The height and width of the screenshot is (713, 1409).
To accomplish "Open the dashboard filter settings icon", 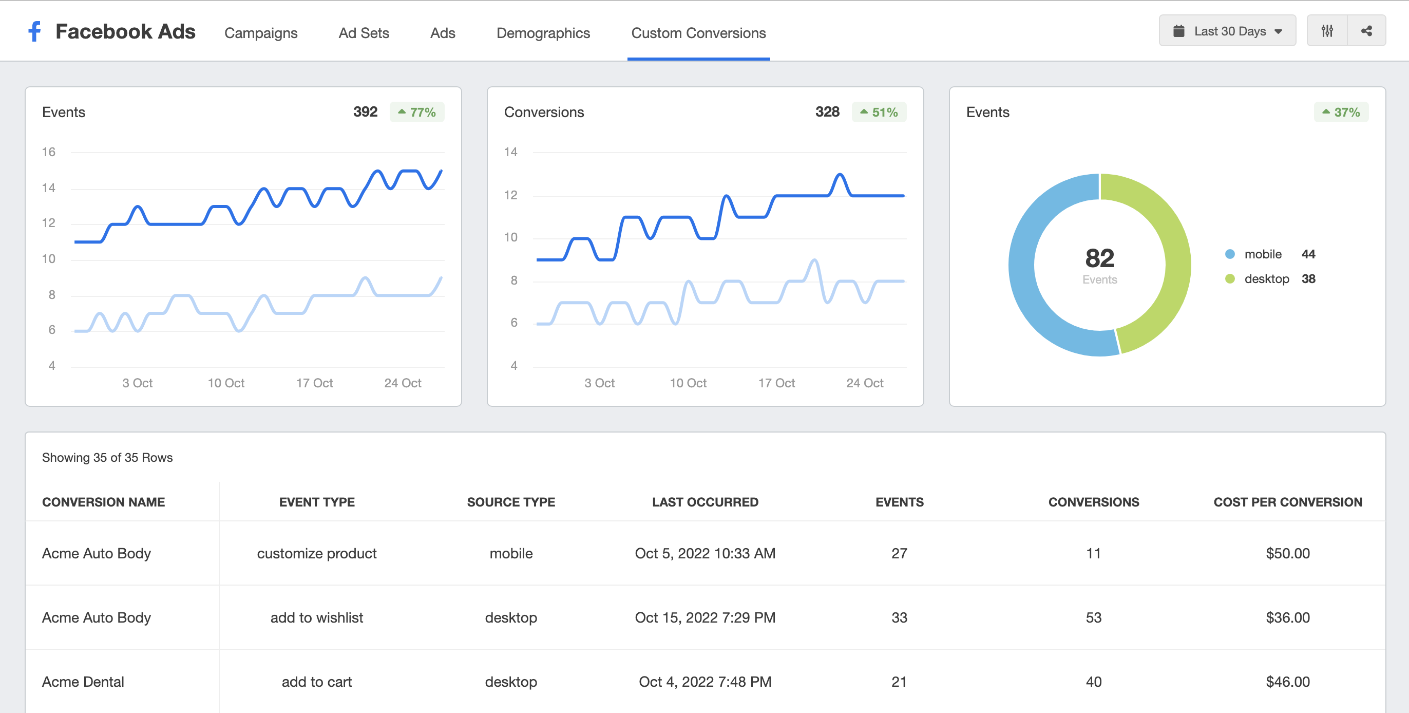I will [1327, 31].
